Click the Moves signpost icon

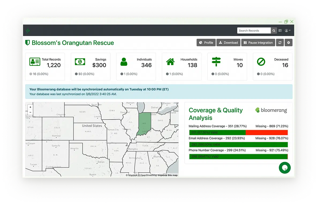coord(216,62)
